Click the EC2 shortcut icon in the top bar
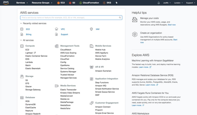 (x=58, y=3)
